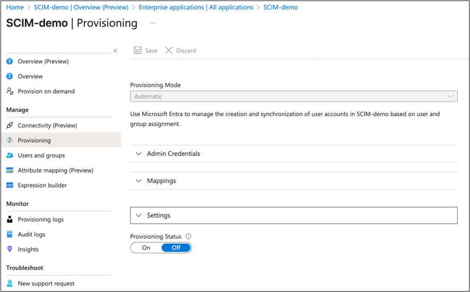Click the Provisioning logs icon
The height and width of the screenshot is (292, 470).
click(x=10, y=219)
